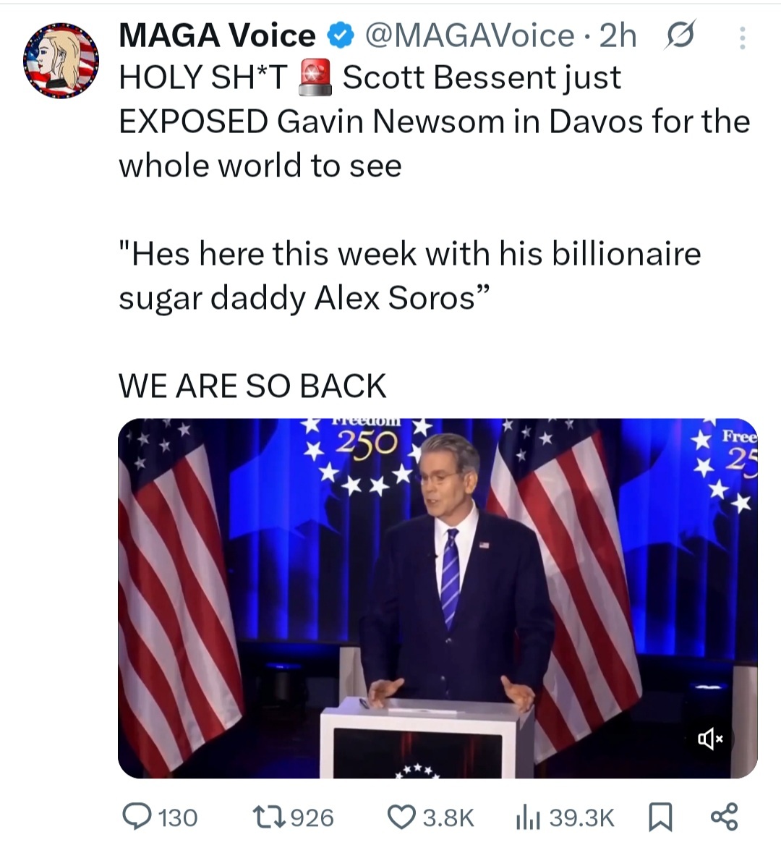Click the 130 replies count

(x=177, y=818)
